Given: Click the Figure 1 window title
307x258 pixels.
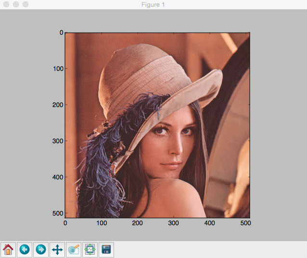Looking at the screenshot, I should tap(153, 4).
